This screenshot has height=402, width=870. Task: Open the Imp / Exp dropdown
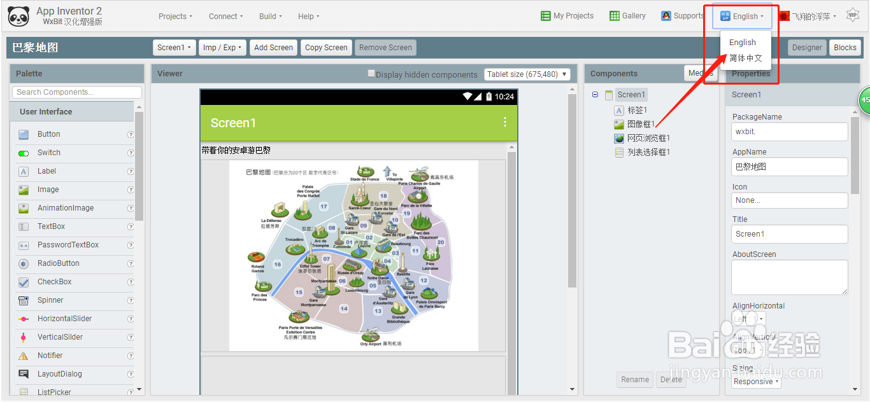(x=222, y=48)
